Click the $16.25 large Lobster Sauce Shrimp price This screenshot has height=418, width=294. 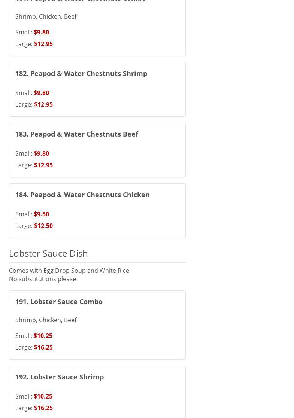pyautogui.click(x=43, y=408)
